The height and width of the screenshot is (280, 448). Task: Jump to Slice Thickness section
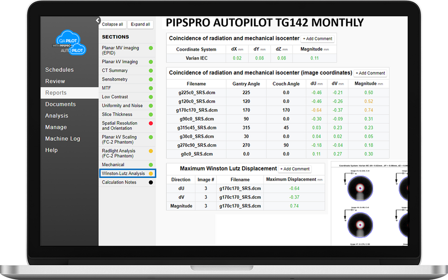pos(117,114)
